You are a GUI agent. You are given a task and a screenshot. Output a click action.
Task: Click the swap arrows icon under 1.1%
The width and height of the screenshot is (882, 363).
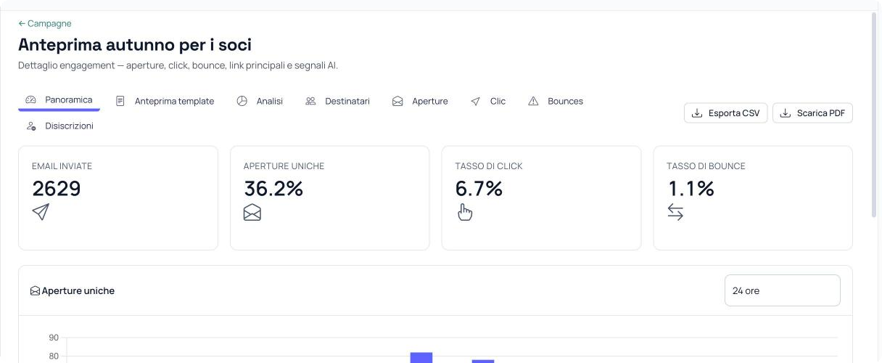tap(675, 212)
